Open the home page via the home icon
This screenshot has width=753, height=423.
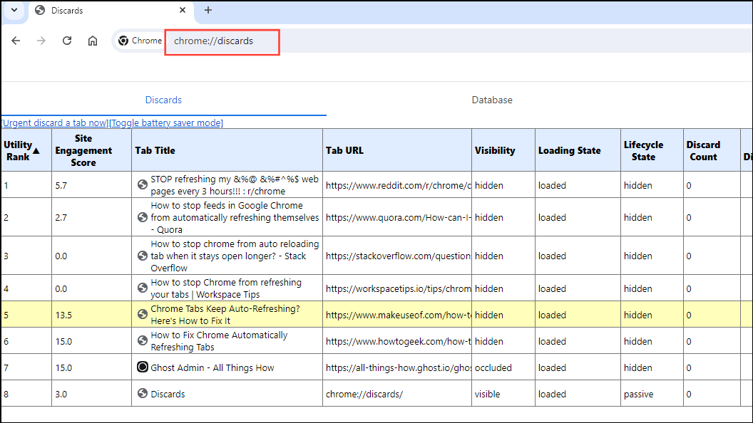click(x=93, y=41)
